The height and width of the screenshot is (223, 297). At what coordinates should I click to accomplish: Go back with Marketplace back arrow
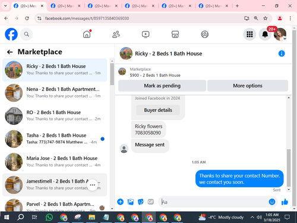pyautogui.click(x=10, y=52)
